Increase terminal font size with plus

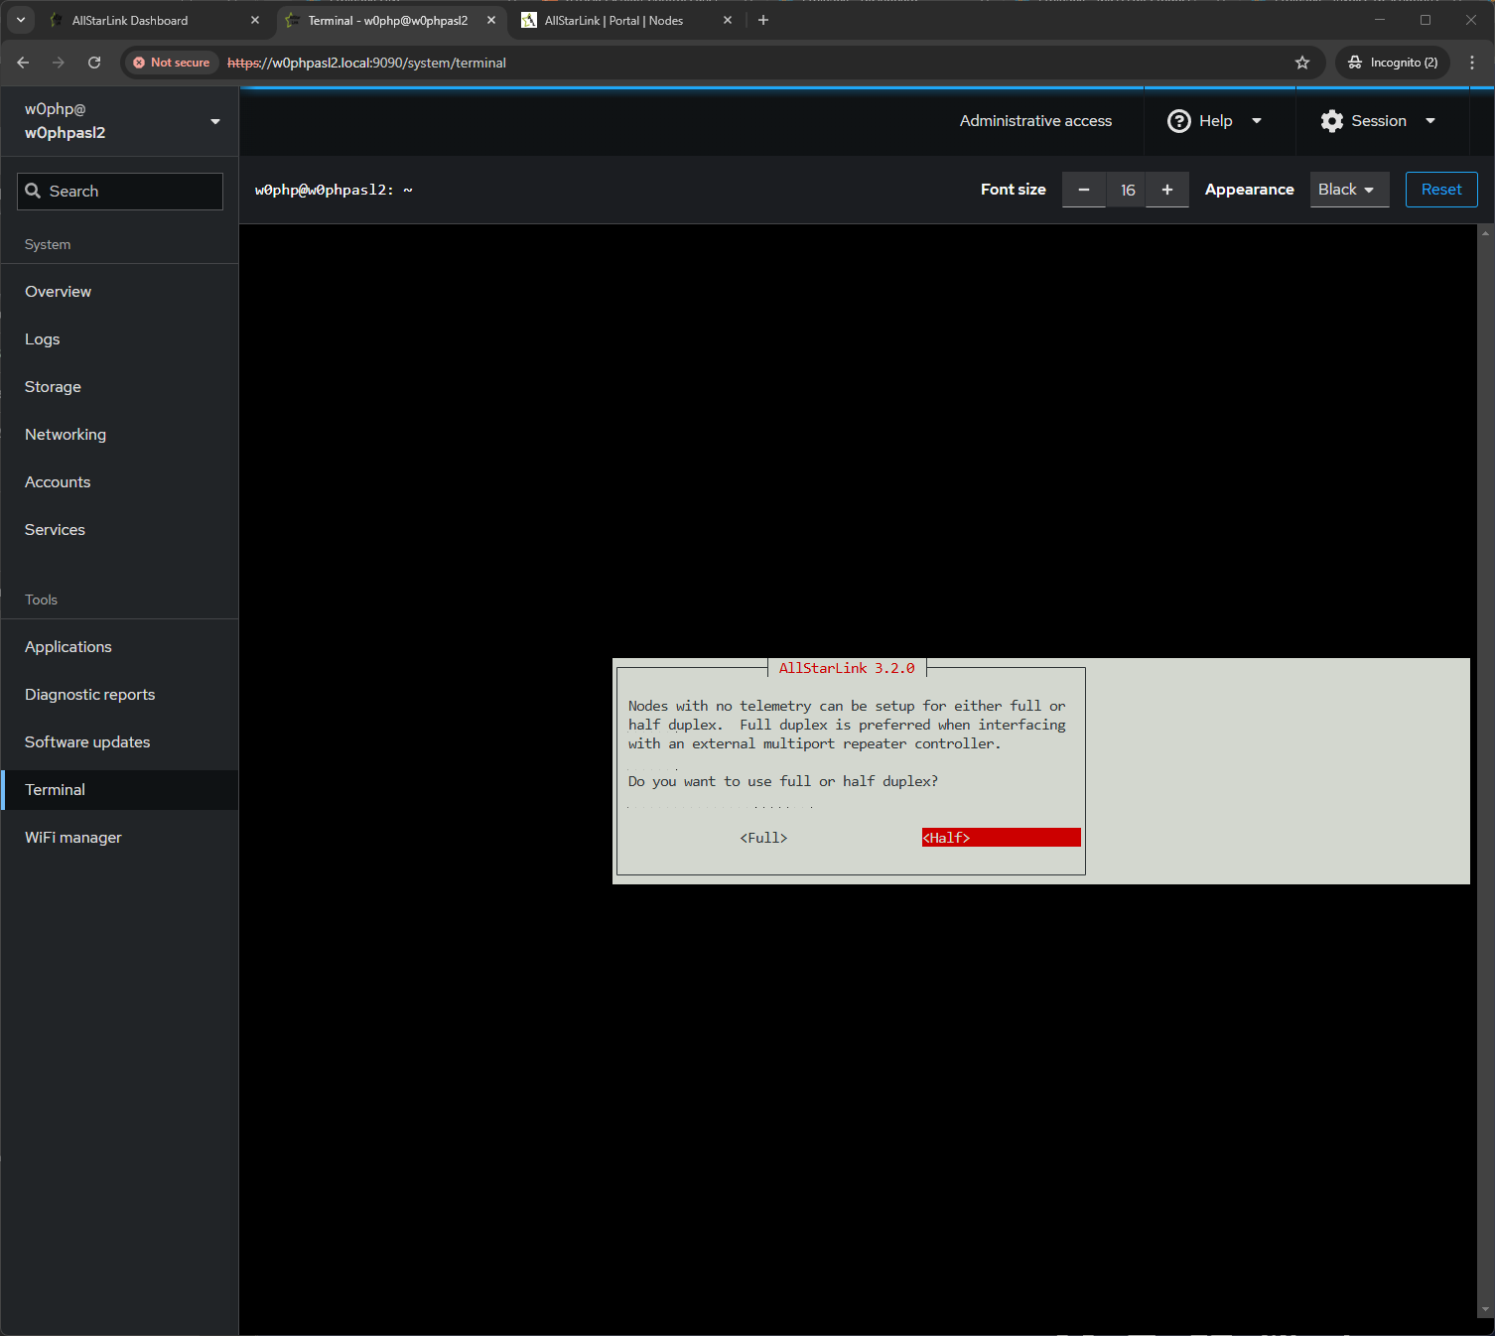tap(1167, 190)
